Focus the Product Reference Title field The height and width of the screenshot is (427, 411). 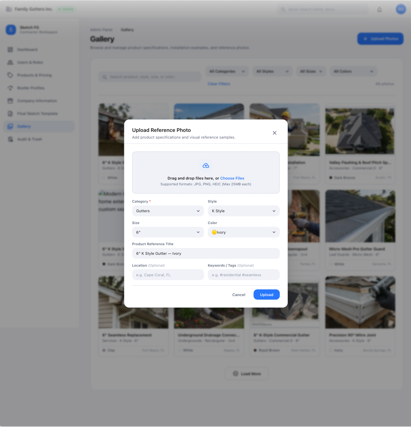tap(206, 254)
